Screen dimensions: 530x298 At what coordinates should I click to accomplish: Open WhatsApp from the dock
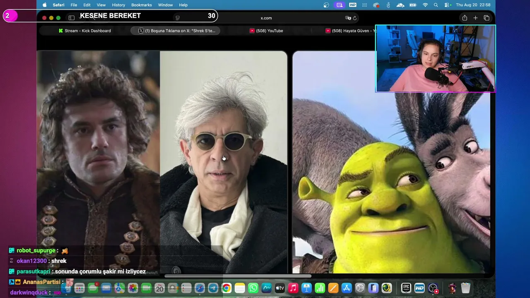click(x=253, y=288)
